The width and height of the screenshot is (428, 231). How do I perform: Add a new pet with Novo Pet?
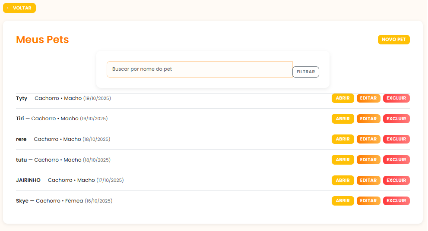[x=393, y=40]
